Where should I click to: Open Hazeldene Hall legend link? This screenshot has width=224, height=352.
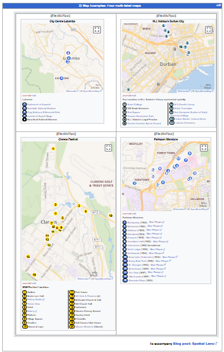click(x=136, y=242)
